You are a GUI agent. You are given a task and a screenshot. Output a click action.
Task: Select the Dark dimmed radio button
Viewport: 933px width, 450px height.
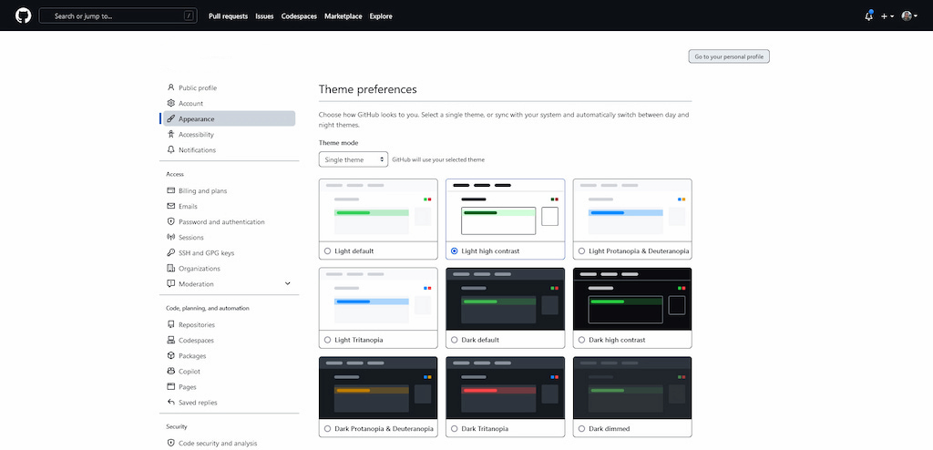click(x=581, y=428)
